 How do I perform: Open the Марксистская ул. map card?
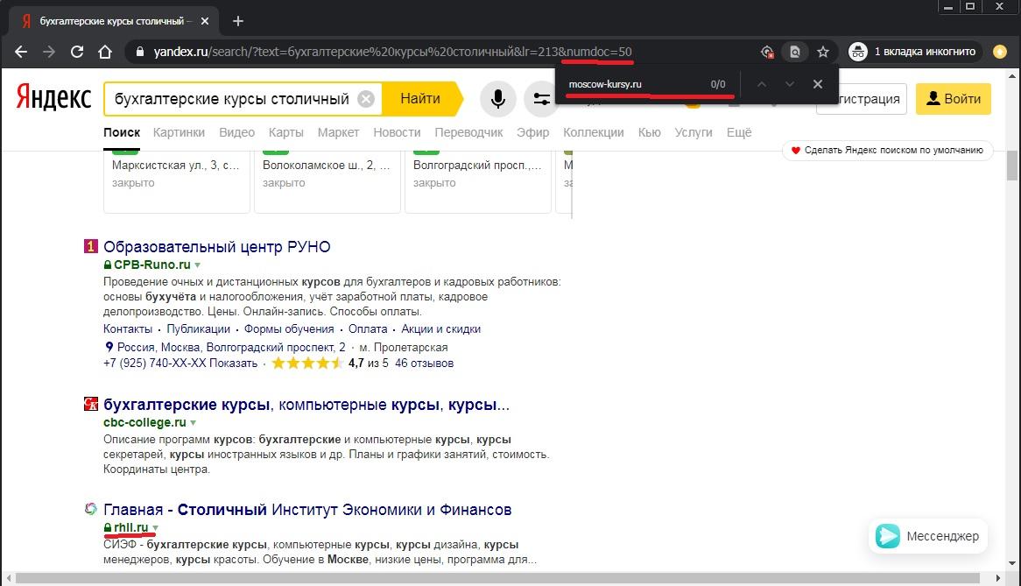coord(177,181)
